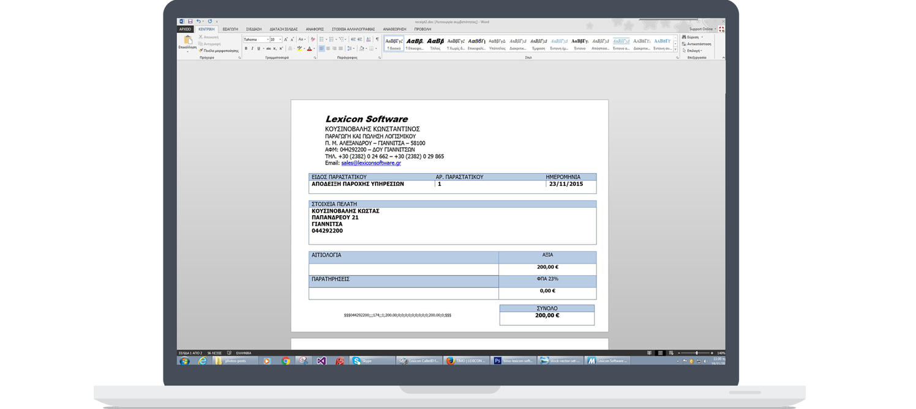Open the sales@lexiconsoftware.gr email link

pos(371,163)
